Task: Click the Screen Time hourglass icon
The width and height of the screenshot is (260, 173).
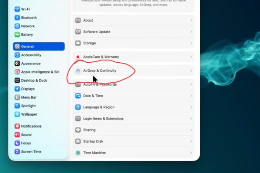Action: 17,151
